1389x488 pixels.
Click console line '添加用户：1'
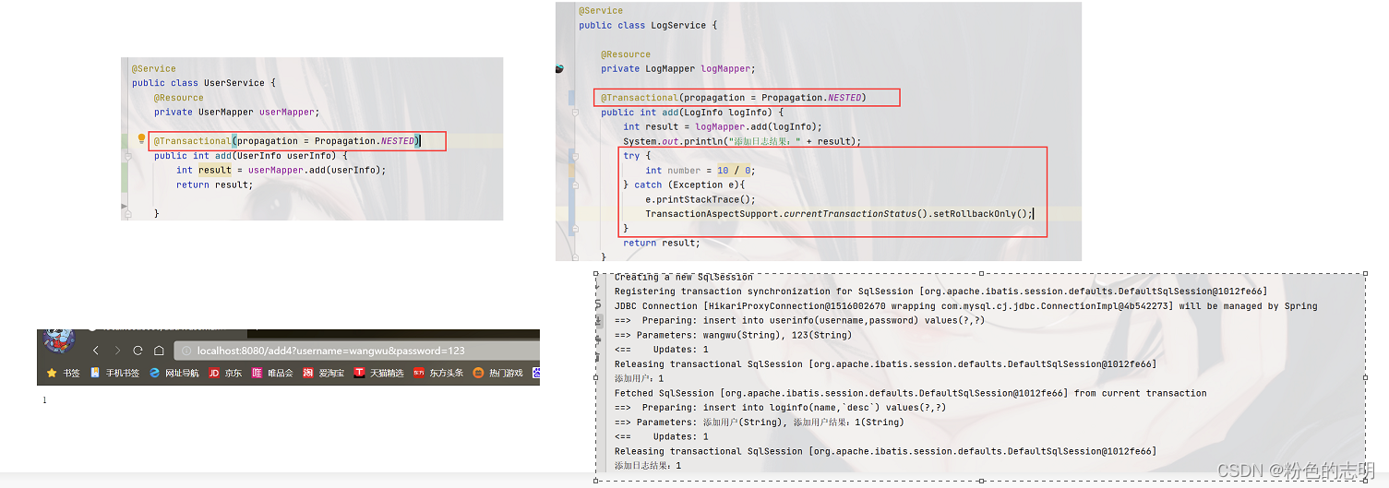coord(639,378)
